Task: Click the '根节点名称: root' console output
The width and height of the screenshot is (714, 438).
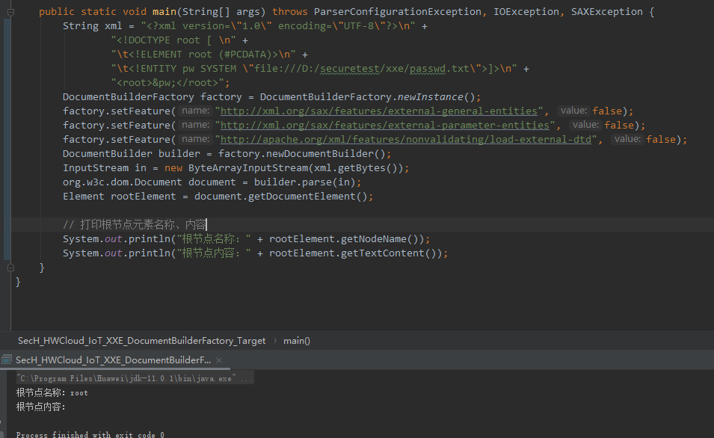Action: 52,393
